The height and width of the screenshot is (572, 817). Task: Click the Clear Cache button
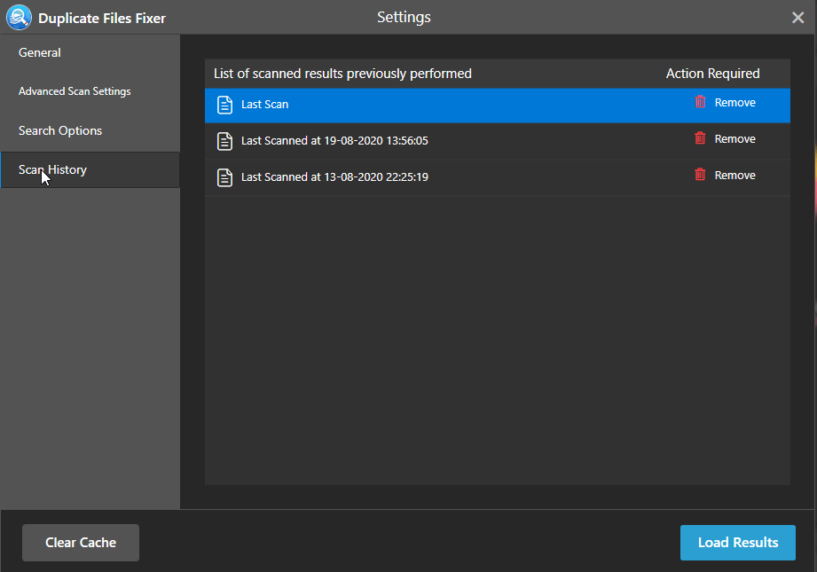click(x=81, y=543)
